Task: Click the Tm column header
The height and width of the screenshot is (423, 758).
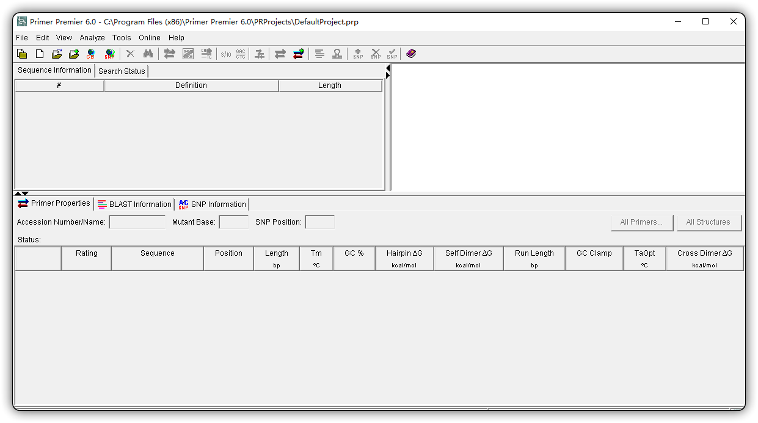Action: tap(316, 258)
